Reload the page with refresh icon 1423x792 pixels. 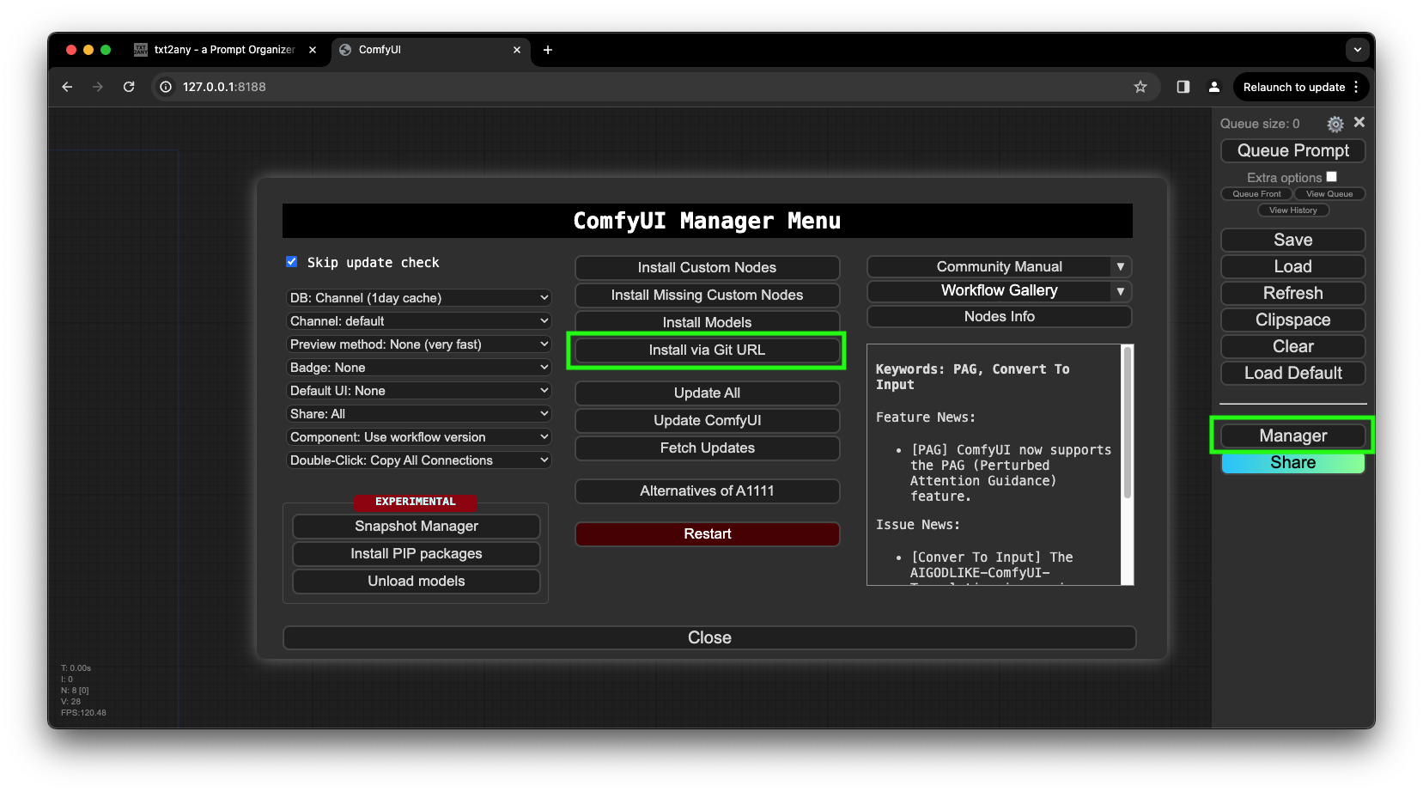129,87
